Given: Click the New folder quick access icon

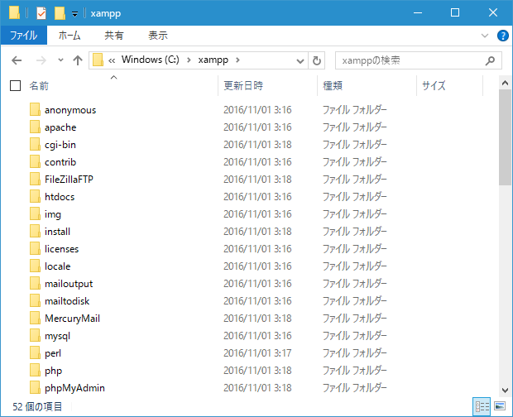Looking at the screenshot, I should pos(60,13).
